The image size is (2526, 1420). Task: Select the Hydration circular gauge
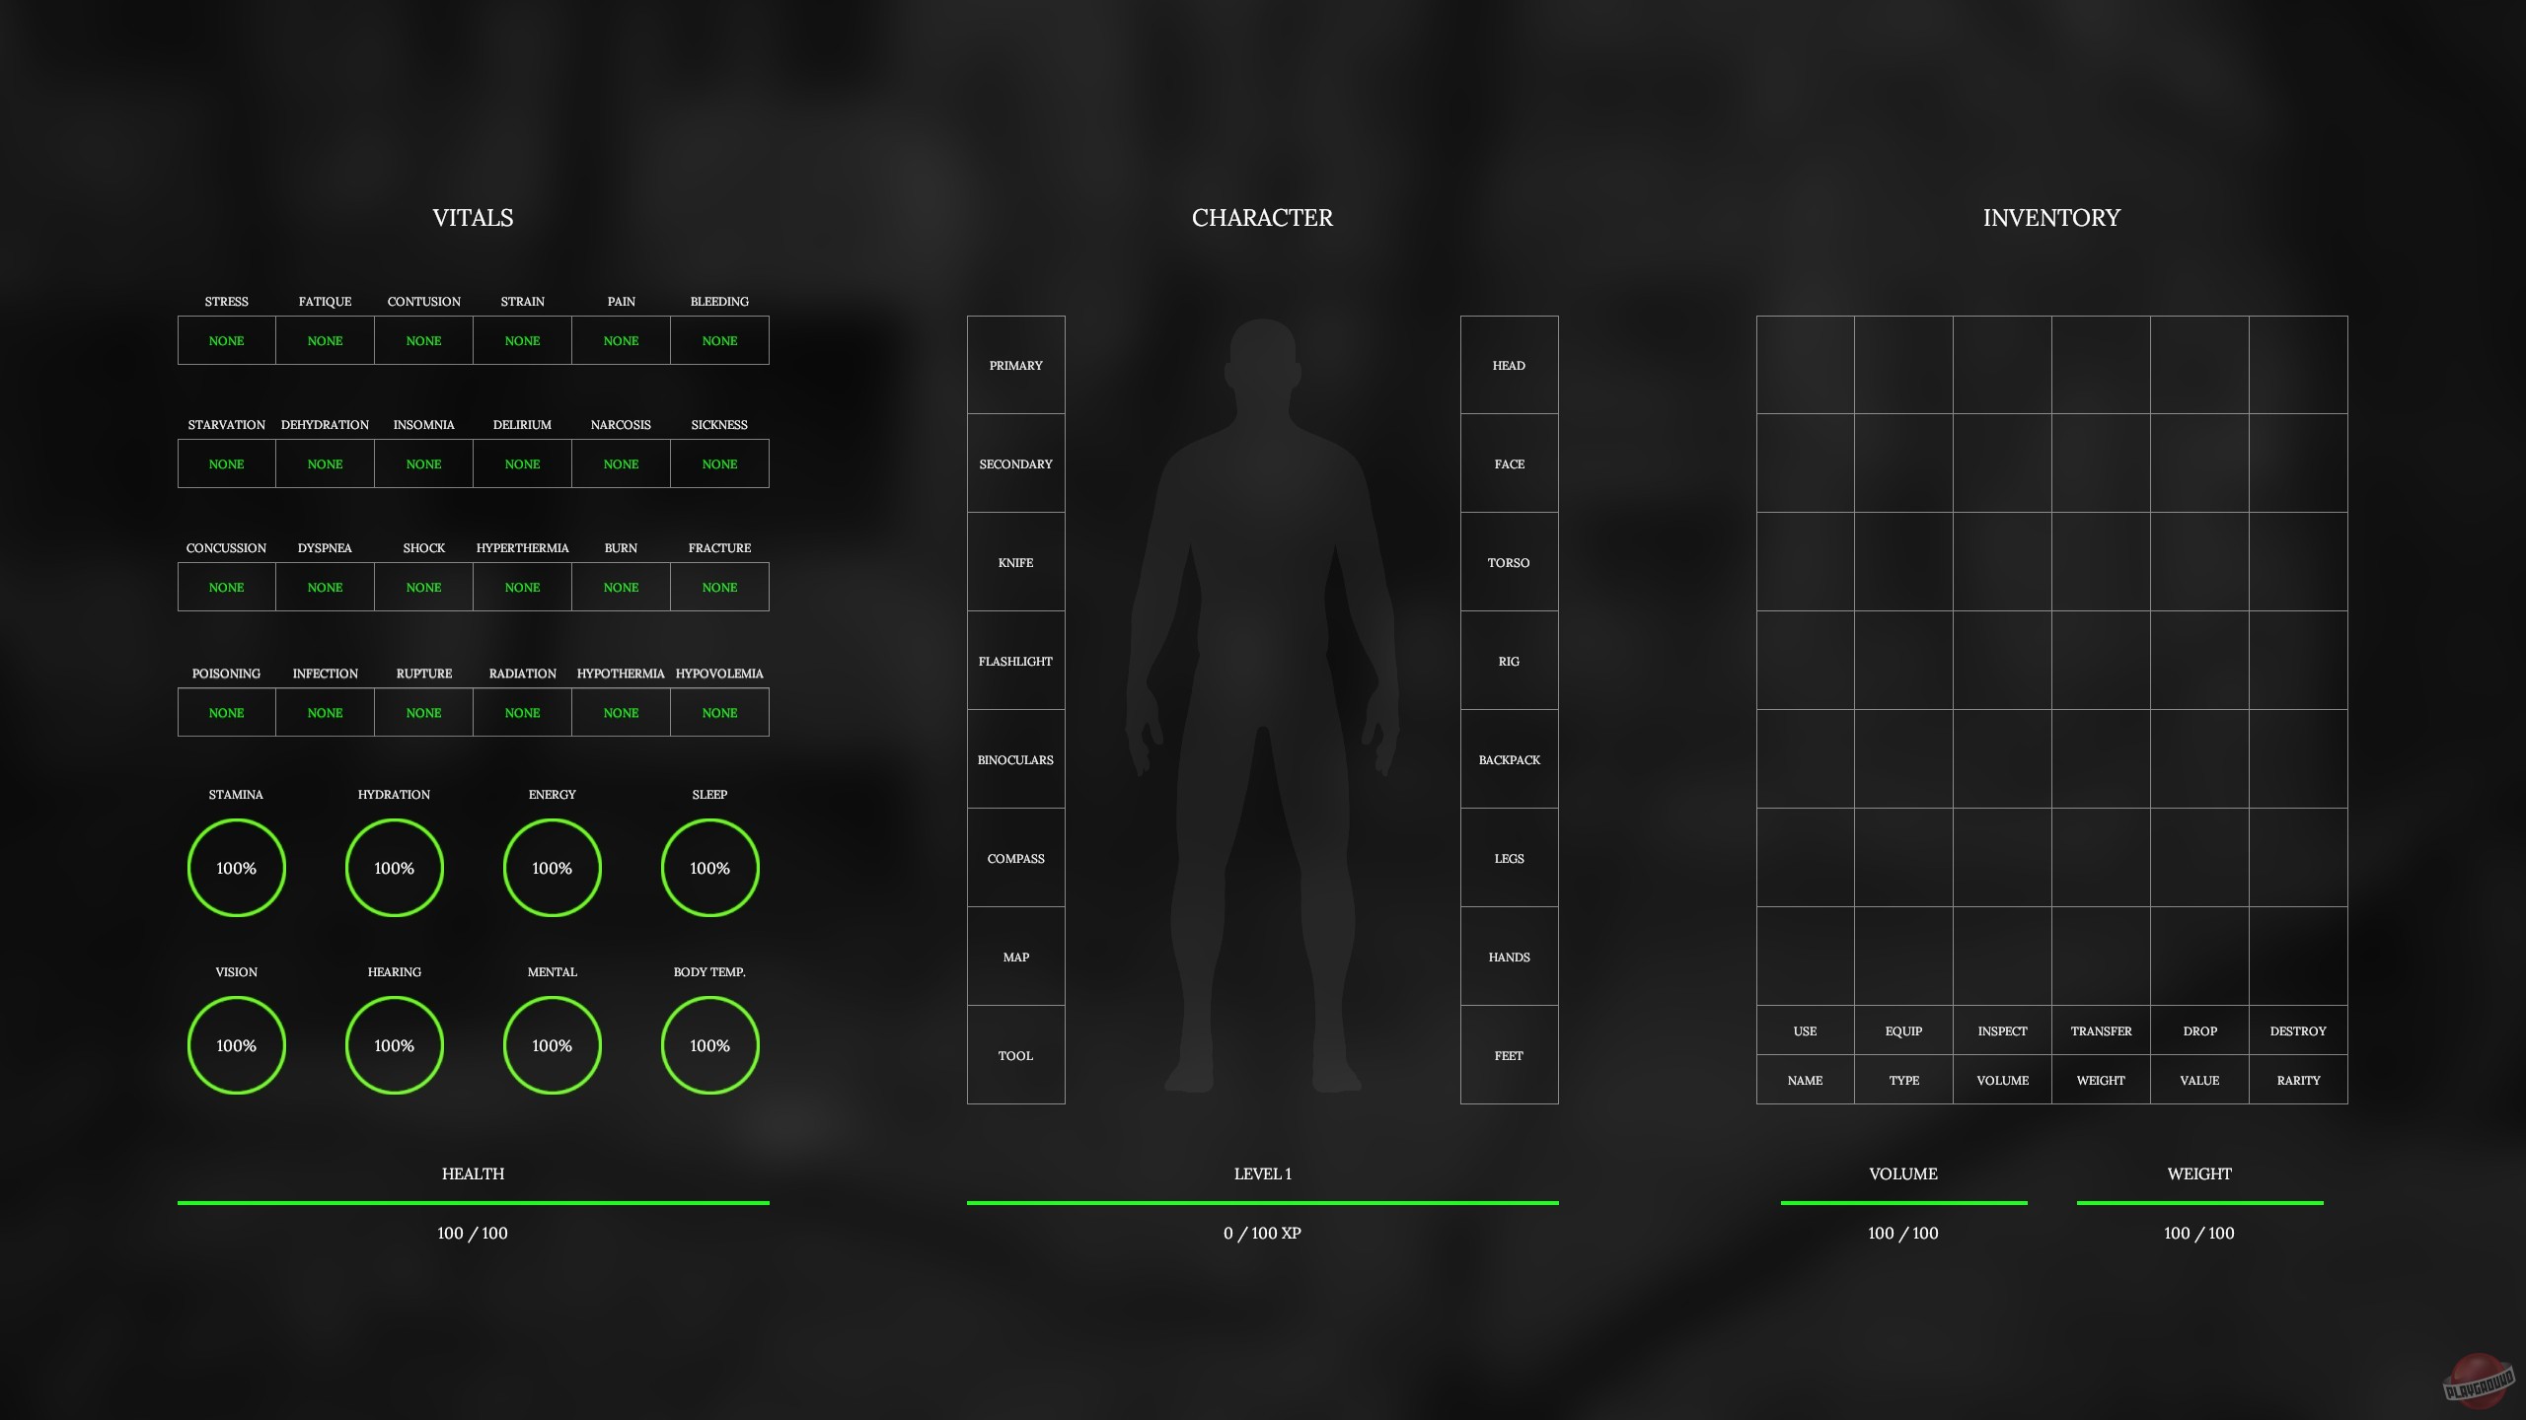tap(394, 868)
